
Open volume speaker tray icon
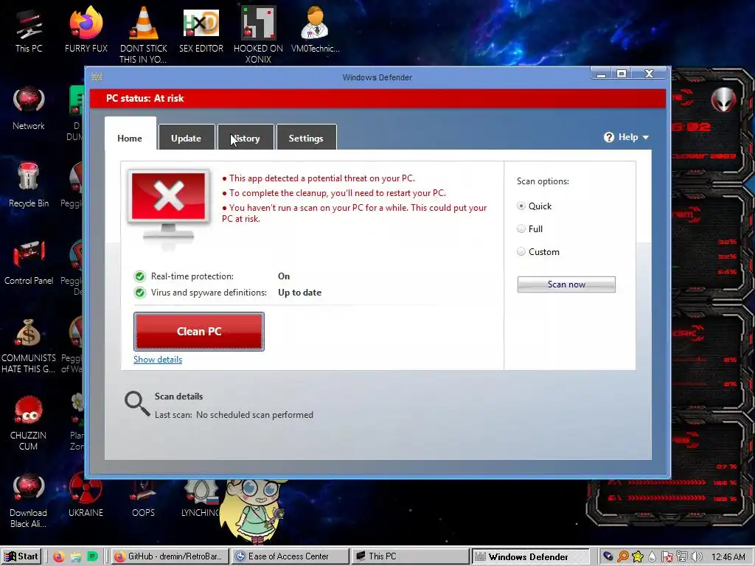pos(696,557)
